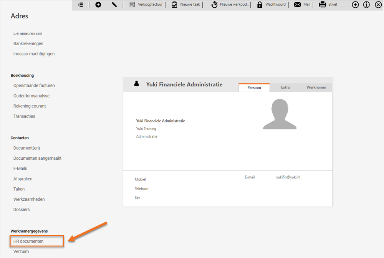Switch to the Werknemer tab

coord(316,88)
